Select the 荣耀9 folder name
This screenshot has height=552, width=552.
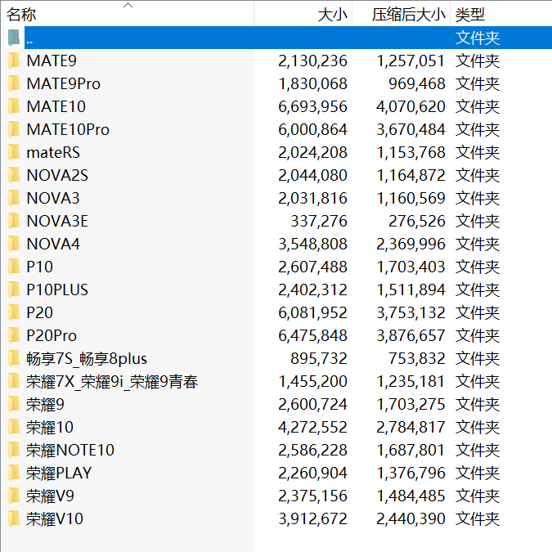click(45, 404)
